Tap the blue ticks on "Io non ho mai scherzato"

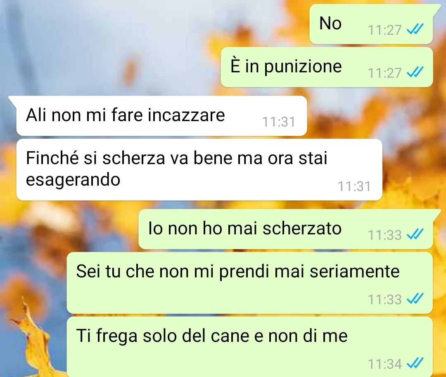click(415, 234)
